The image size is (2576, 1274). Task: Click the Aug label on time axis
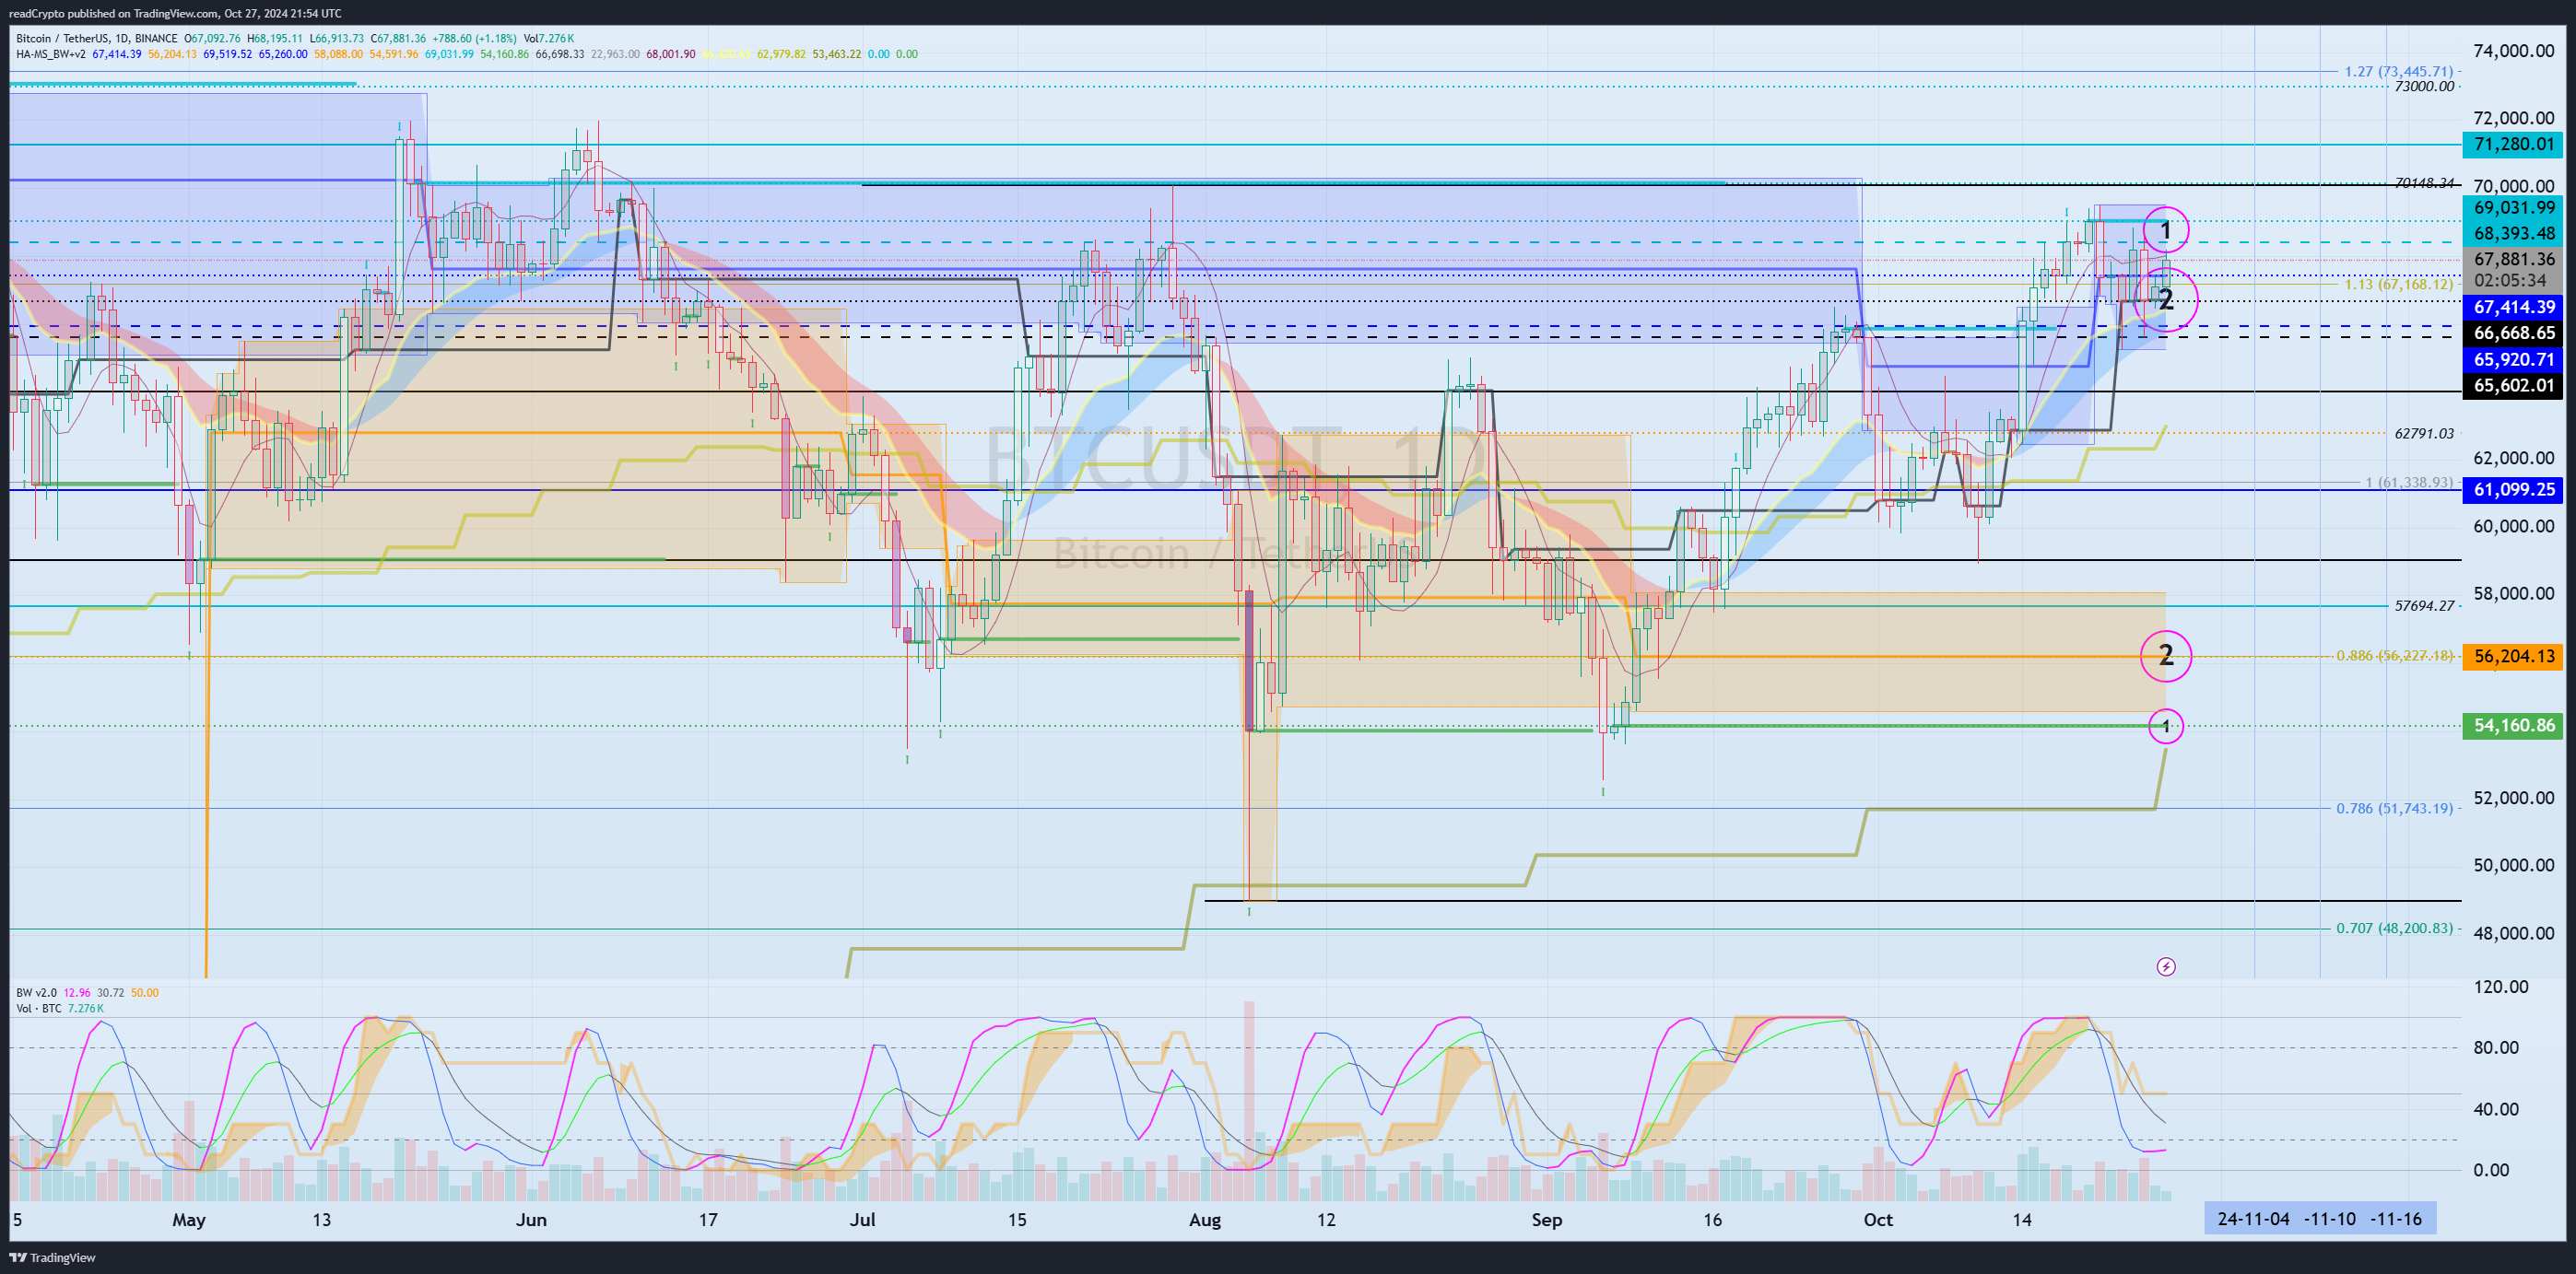click(x=1204, y=1219)
